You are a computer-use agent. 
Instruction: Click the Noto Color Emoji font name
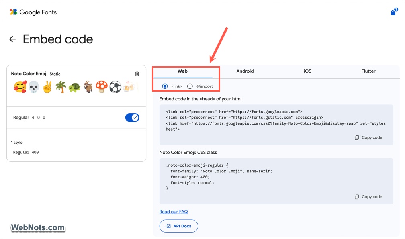tap(29, 74)
